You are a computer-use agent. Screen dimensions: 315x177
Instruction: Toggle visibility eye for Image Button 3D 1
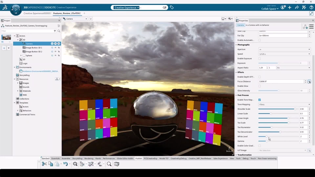coord(55,48)
